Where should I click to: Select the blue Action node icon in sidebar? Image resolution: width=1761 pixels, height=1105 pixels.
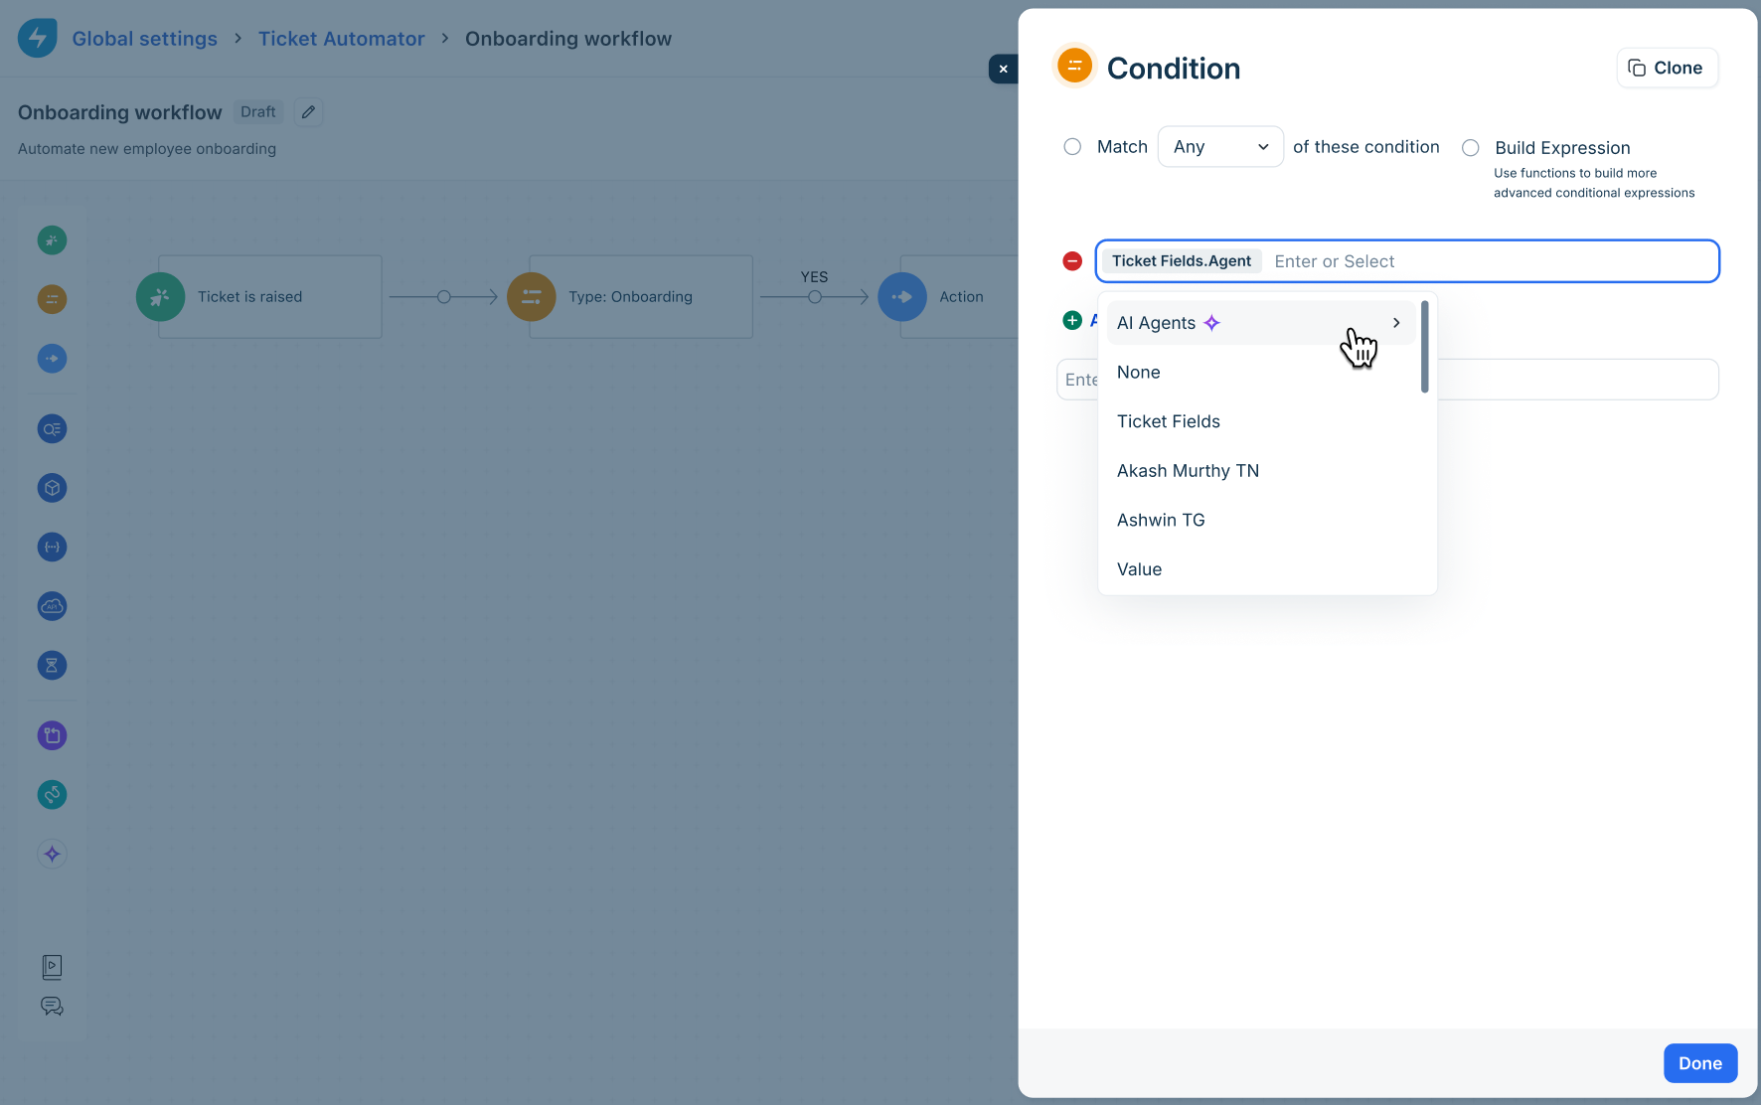point(52,359)
